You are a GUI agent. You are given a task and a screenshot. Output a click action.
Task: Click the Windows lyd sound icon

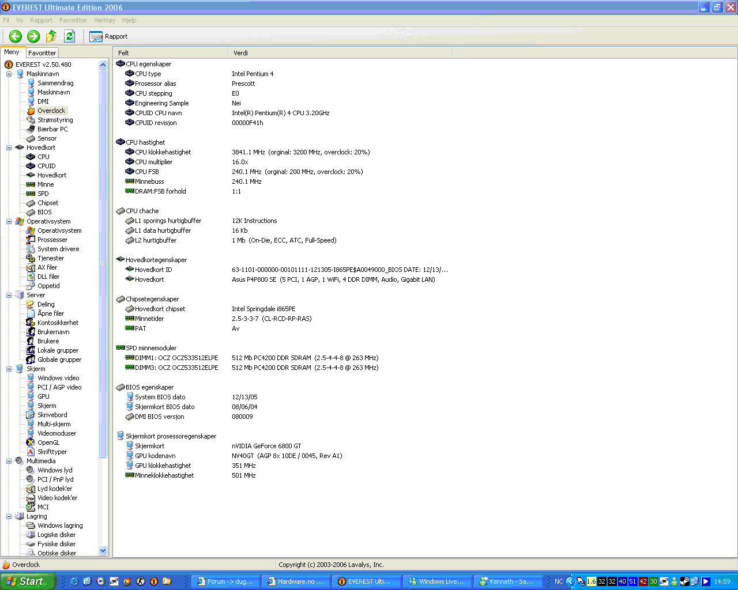click(31, 470)
